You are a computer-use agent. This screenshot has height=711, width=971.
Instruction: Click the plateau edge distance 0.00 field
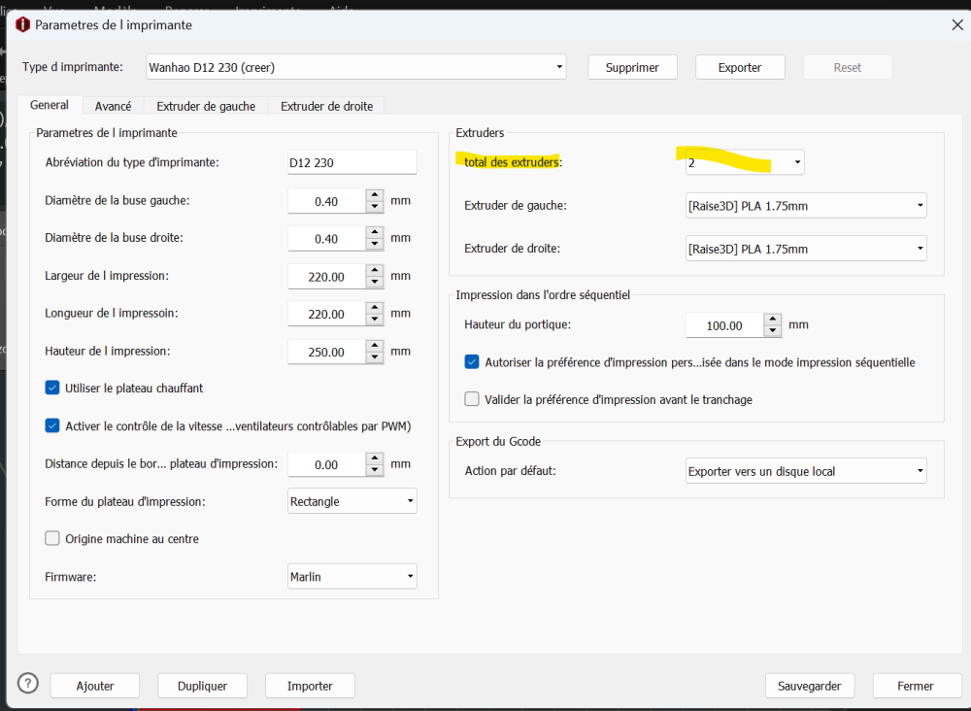click(326, 464)
